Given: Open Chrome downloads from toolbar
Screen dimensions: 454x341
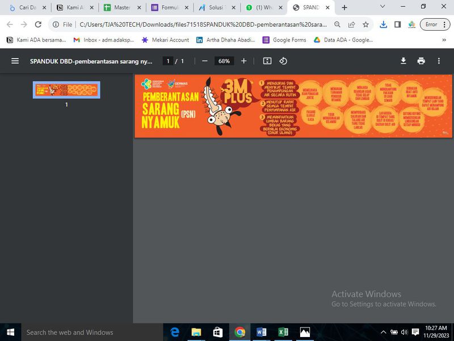Looking at the screenshot, I should click(x=384, y=24).
